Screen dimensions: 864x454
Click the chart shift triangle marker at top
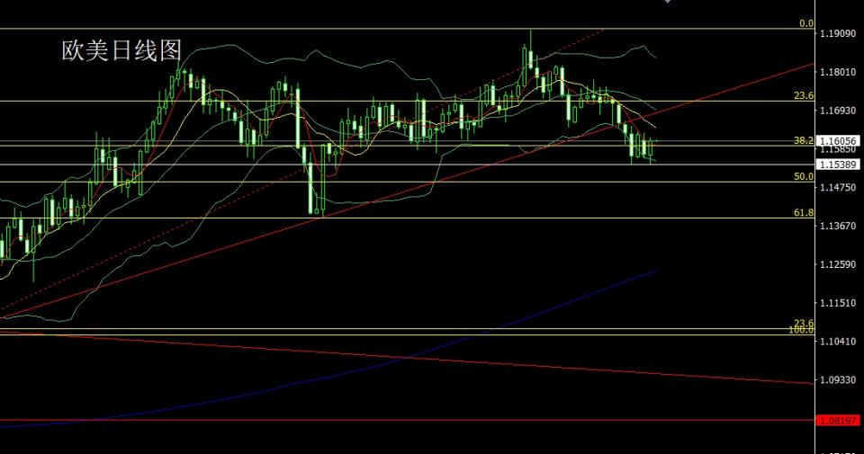(x=667, y=2)
